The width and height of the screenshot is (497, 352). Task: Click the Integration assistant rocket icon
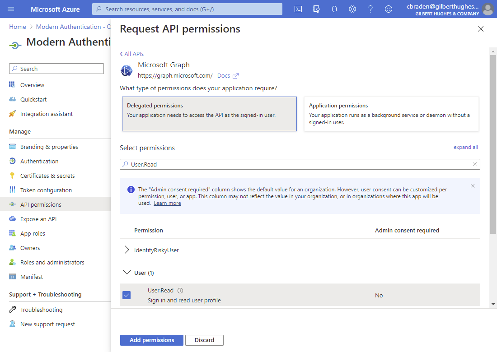(x=12, y=114)
